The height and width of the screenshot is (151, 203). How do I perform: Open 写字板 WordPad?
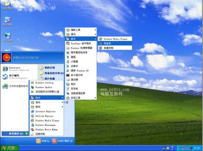click(x=81, y=89)
